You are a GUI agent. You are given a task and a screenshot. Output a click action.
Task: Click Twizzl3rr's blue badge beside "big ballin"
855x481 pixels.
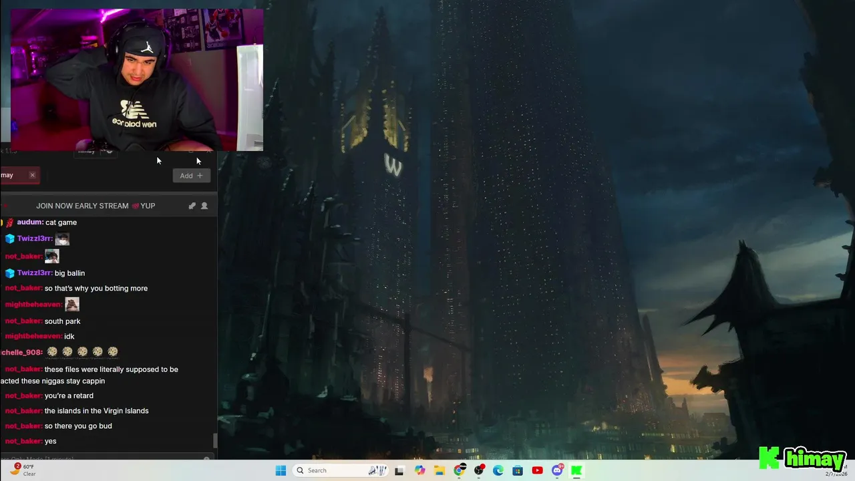point(9,273)
